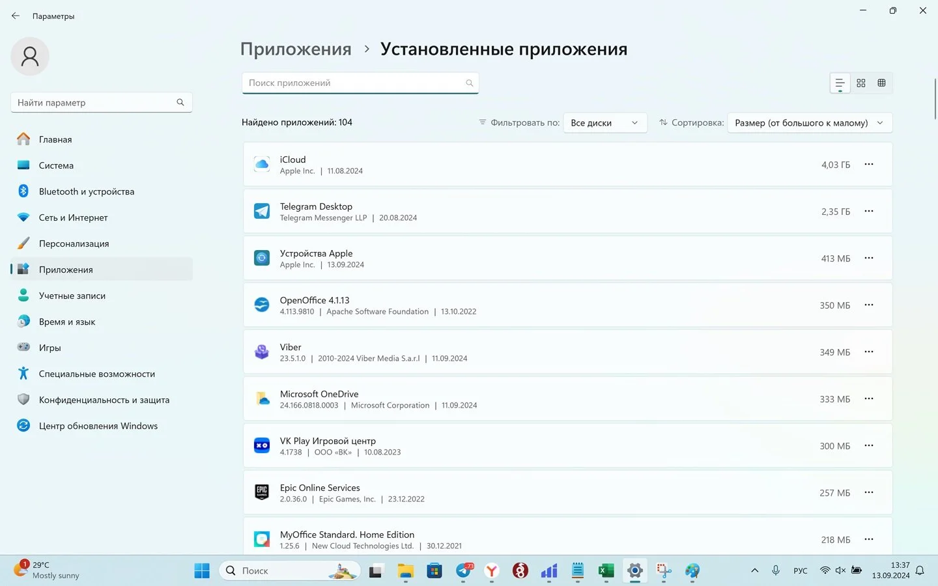The height and width of the screenshot is (586, 938).
Task: Switch to grid view layout
Action: coord(861,83)
